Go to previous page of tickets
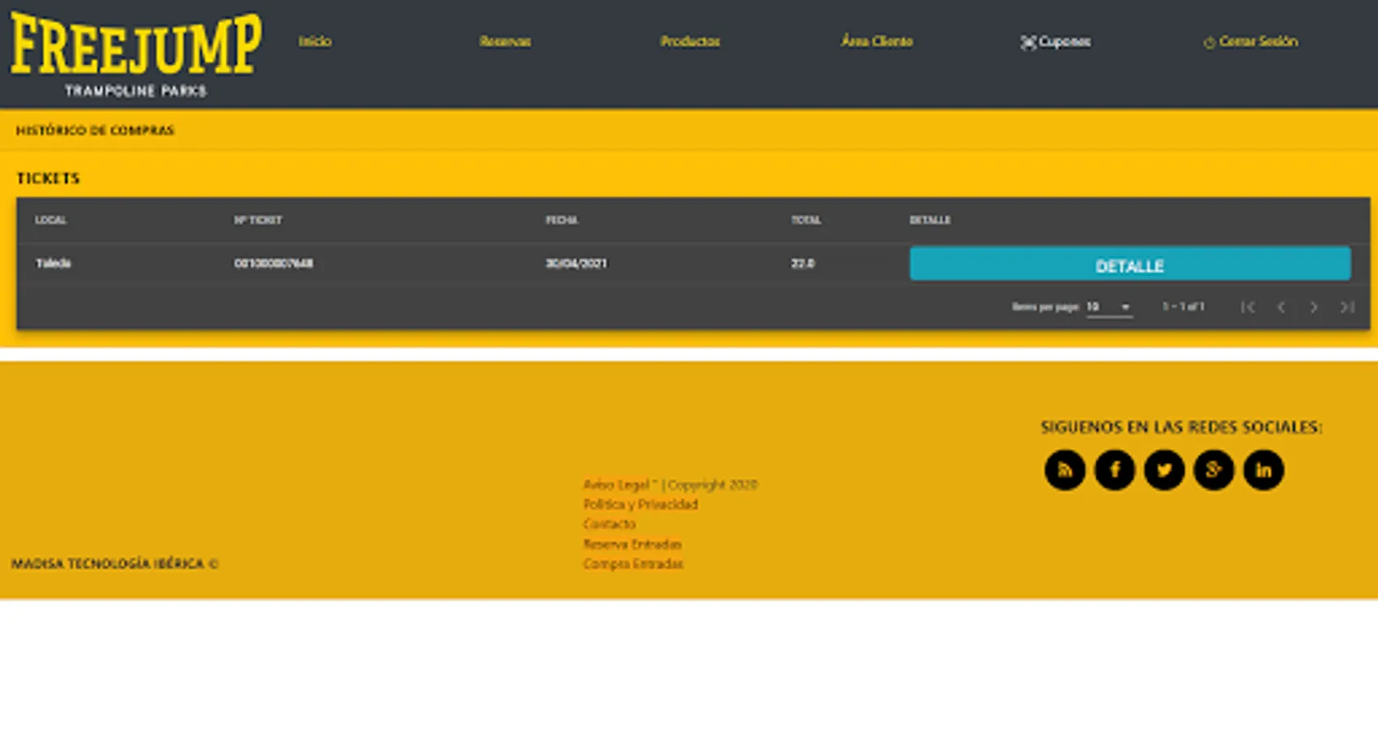1378x730 pixels. 1281,307
